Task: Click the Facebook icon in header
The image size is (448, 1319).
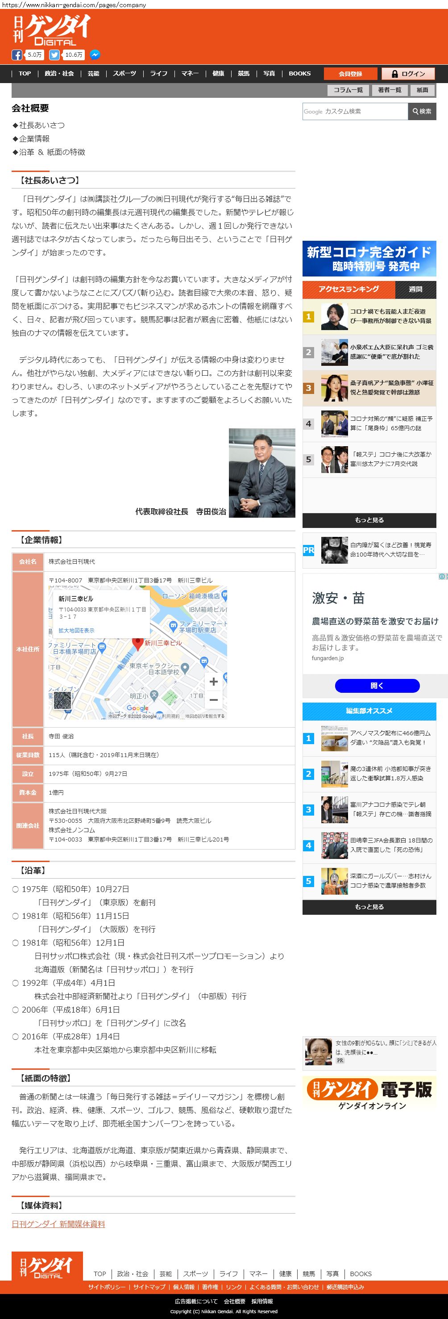Action: 17,55
